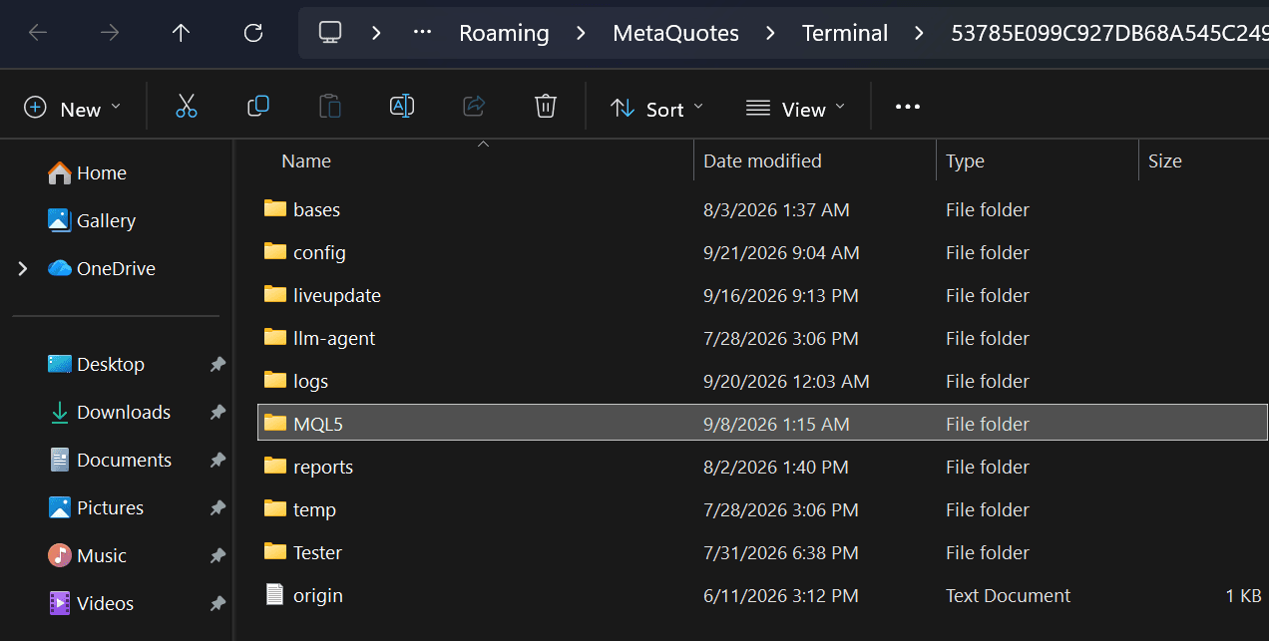
Task: Navigate to MetaQuotes in breadcrumb
Action: point(675,33)
